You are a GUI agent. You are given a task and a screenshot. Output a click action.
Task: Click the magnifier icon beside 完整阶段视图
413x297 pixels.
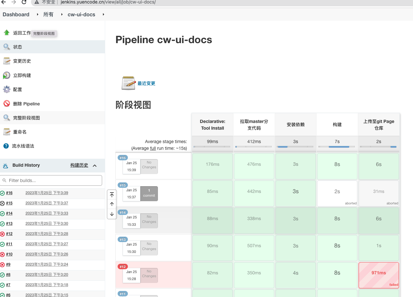click(x=6, y=118)
